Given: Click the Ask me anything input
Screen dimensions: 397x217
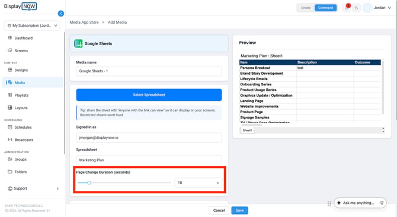Looking at the screenshot, I should (x=358, y=203).
